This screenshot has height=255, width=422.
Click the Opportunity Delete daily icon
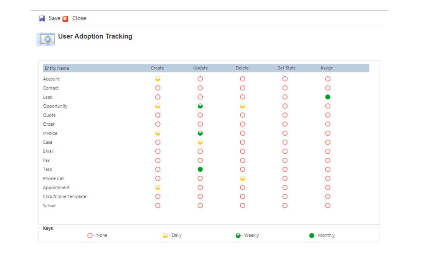(243, 106)
